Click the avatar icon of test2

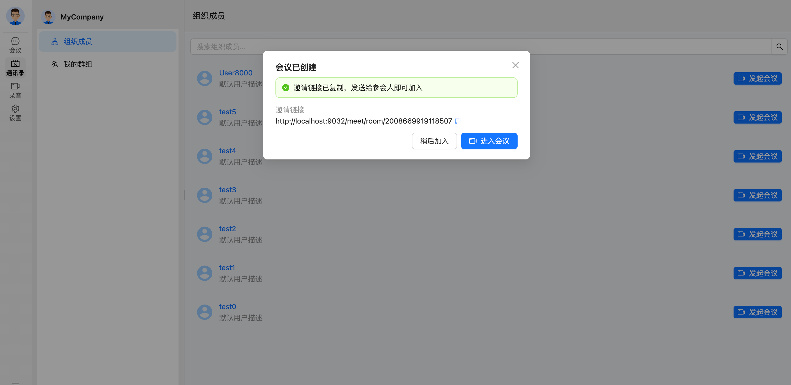pos(204,234)
